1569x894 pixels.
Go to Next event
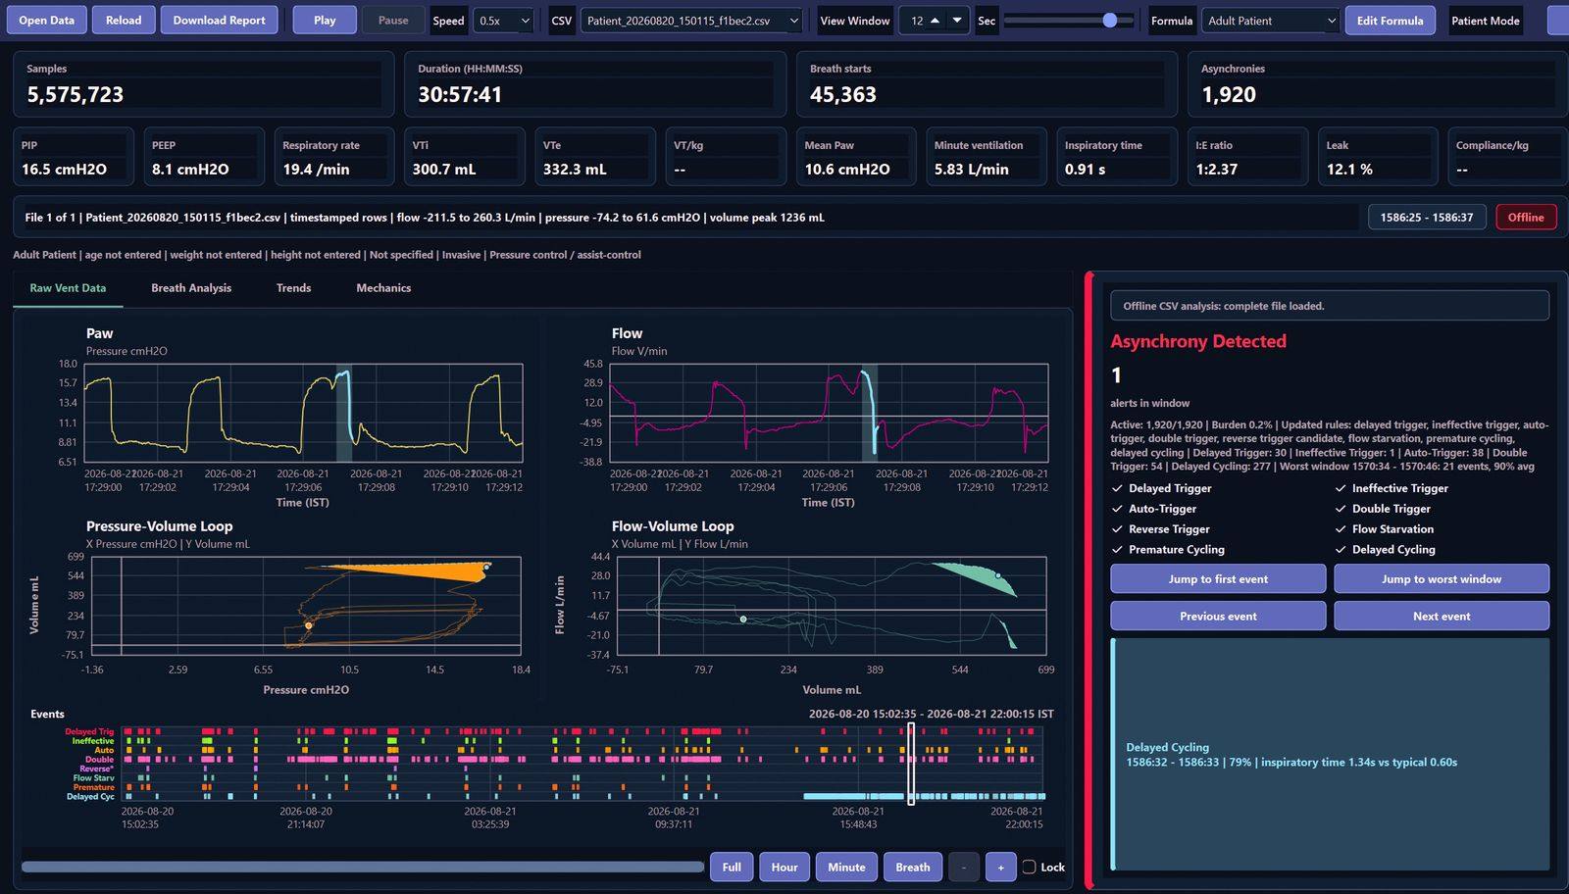(1442, 617)
